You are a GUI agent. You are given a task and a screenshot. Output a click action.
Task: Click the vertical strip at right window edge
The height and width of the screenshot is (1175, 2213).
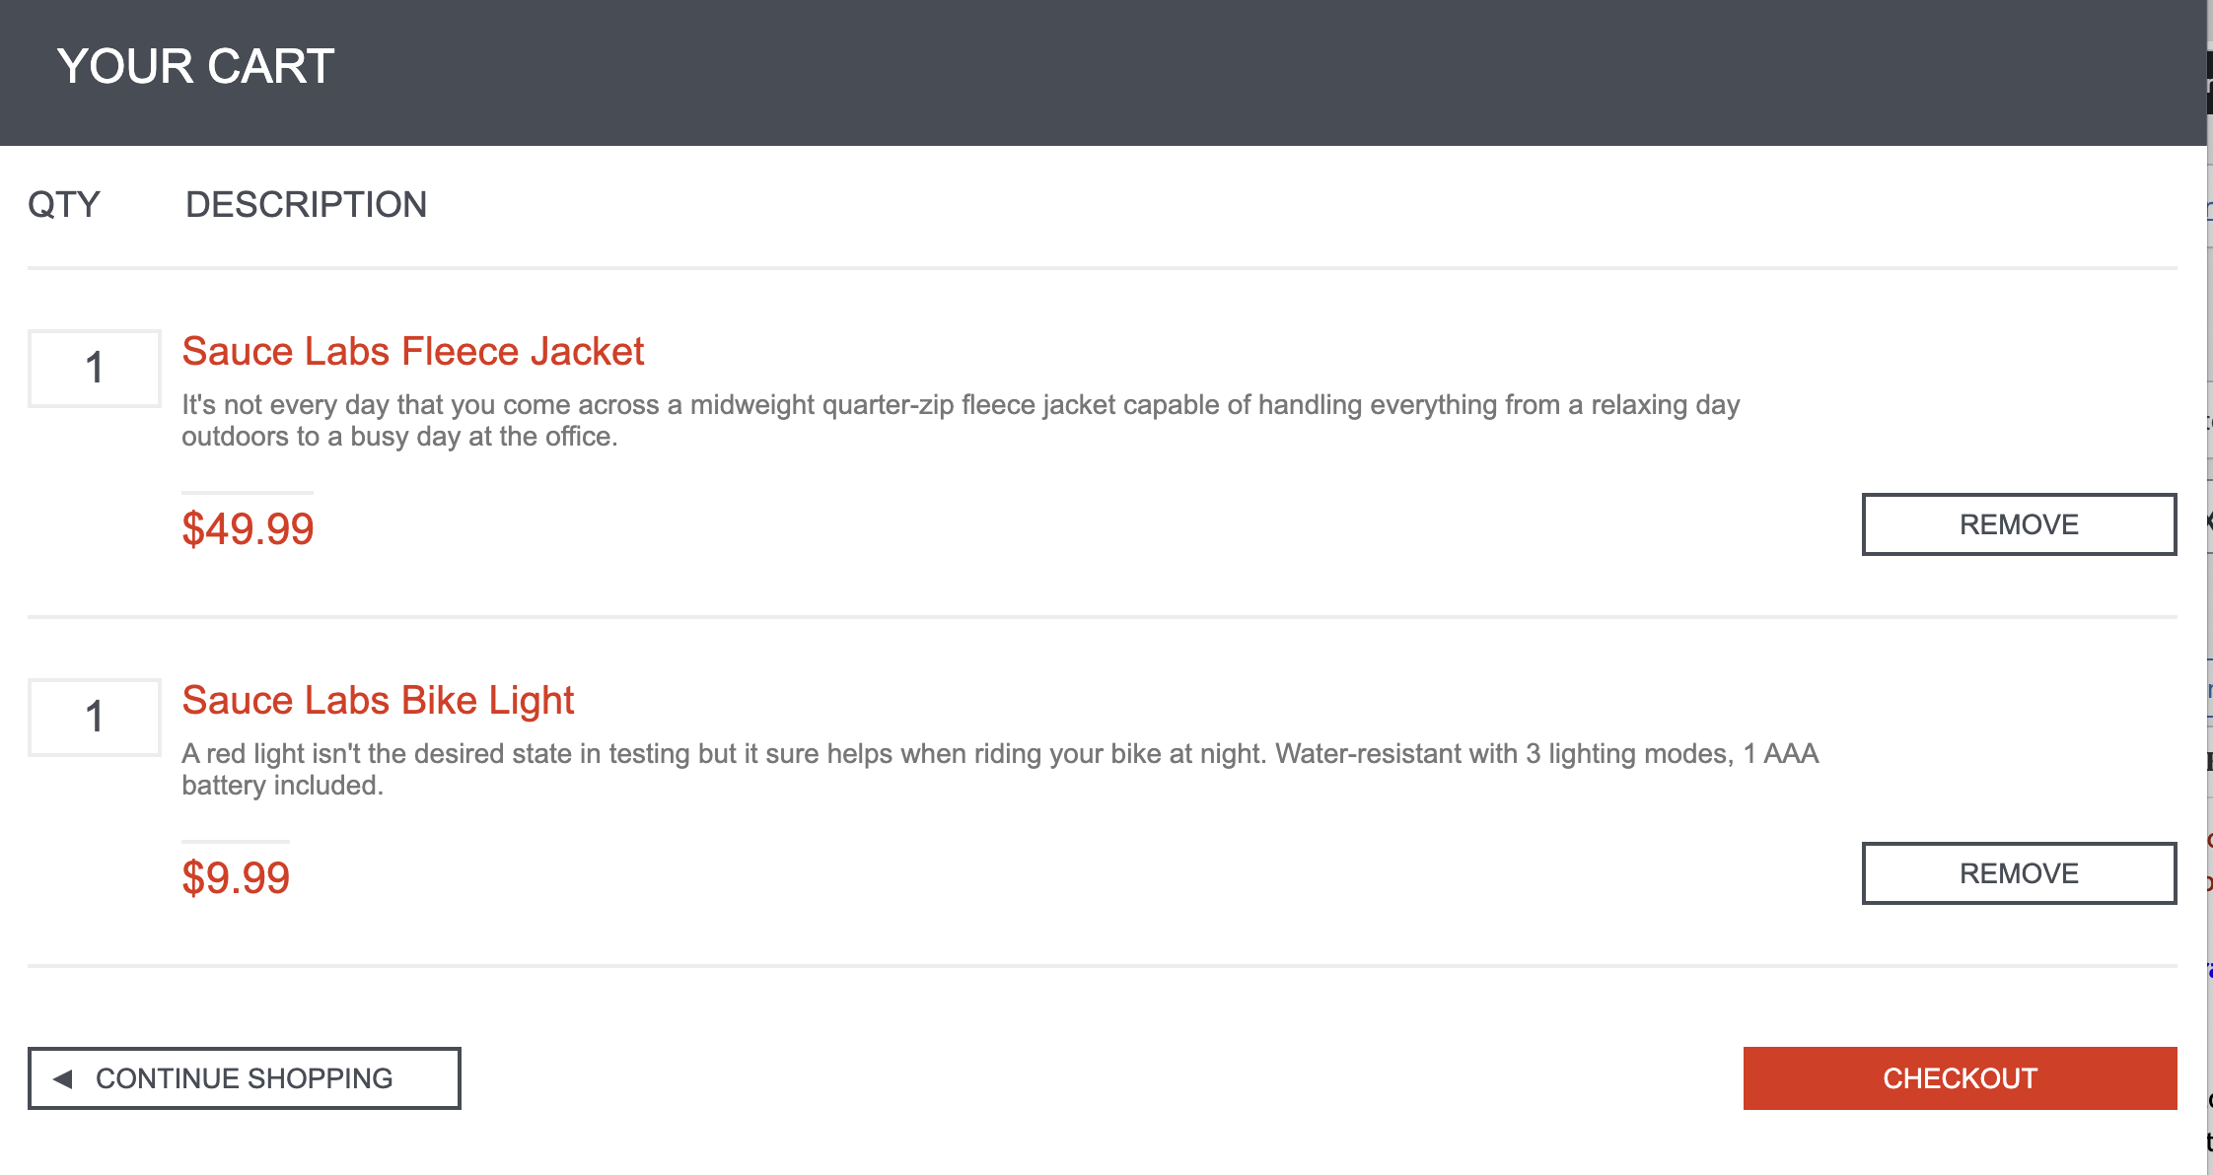click(x=2209, y=591)
